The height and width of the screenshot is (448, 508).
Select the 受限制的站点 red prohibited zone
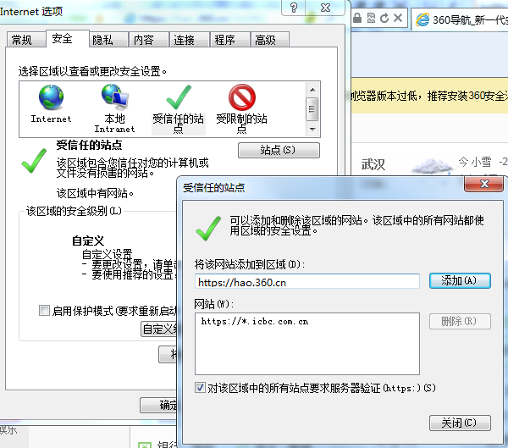pyautogui.click(x=242, y=97)
